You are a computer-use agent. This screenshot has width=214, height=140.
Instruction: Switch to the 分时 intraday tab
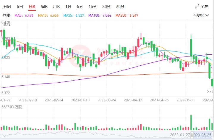click(7, 7)
